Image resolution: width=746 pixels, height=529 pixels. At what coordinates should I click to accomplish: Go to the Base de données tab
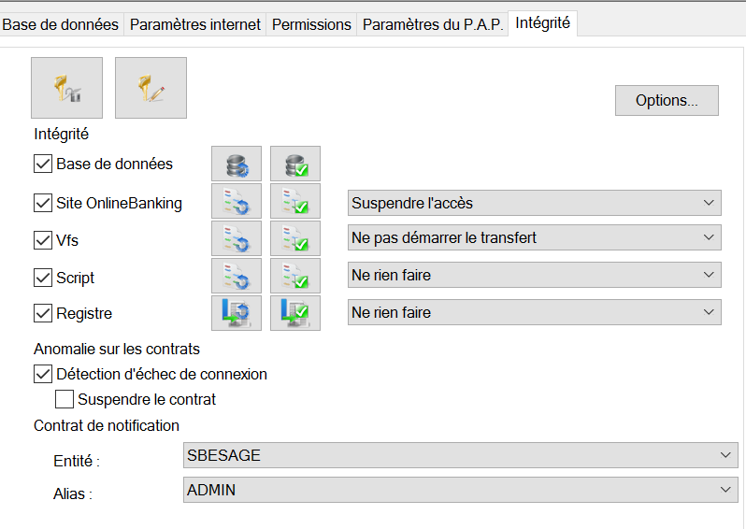point(61,25)
